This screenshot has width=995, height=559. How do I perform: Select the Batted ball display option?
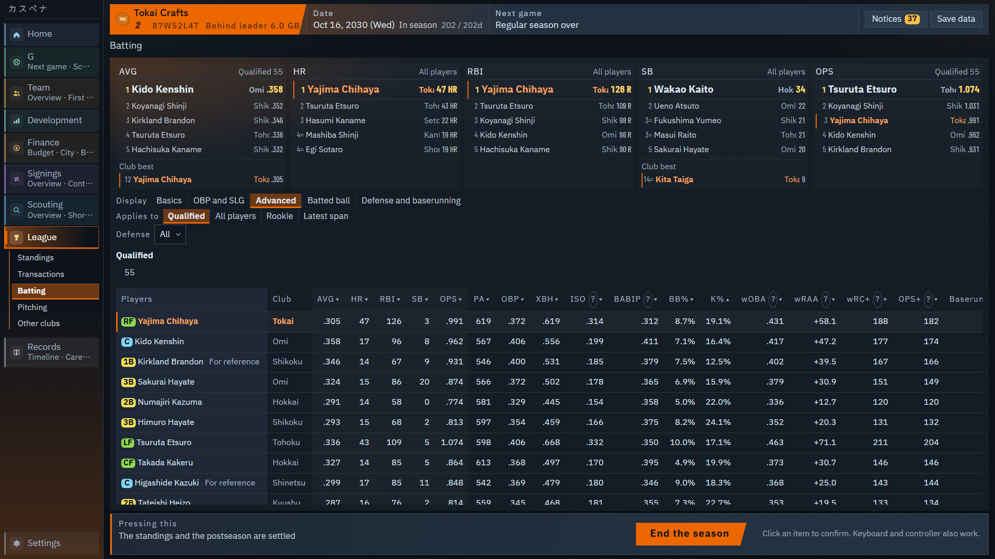(x=329, y=200)
